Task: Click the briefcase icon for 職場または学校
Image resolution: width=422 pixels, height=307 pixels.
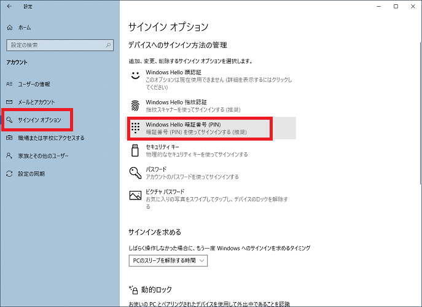Action: (x=9, y=138)
